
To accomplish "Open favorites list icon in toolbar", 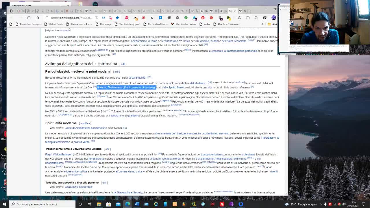I will pyautogui.click(x=239, y=18).
